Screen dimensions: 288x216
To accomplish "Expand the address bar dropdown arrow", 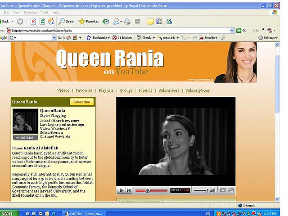I will tap(232, 30).
